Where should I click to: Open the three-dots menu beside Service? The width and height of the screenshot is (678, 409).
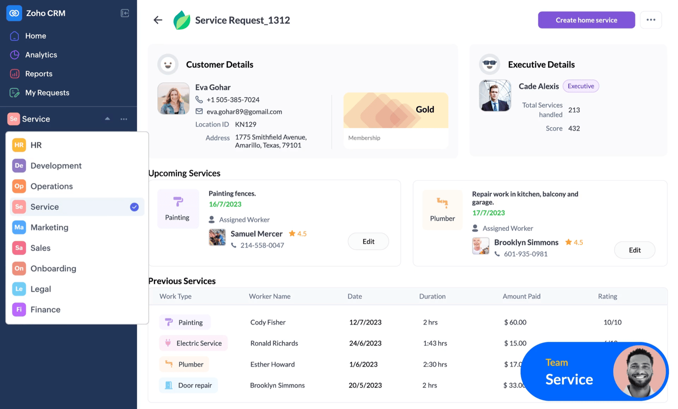124,119
